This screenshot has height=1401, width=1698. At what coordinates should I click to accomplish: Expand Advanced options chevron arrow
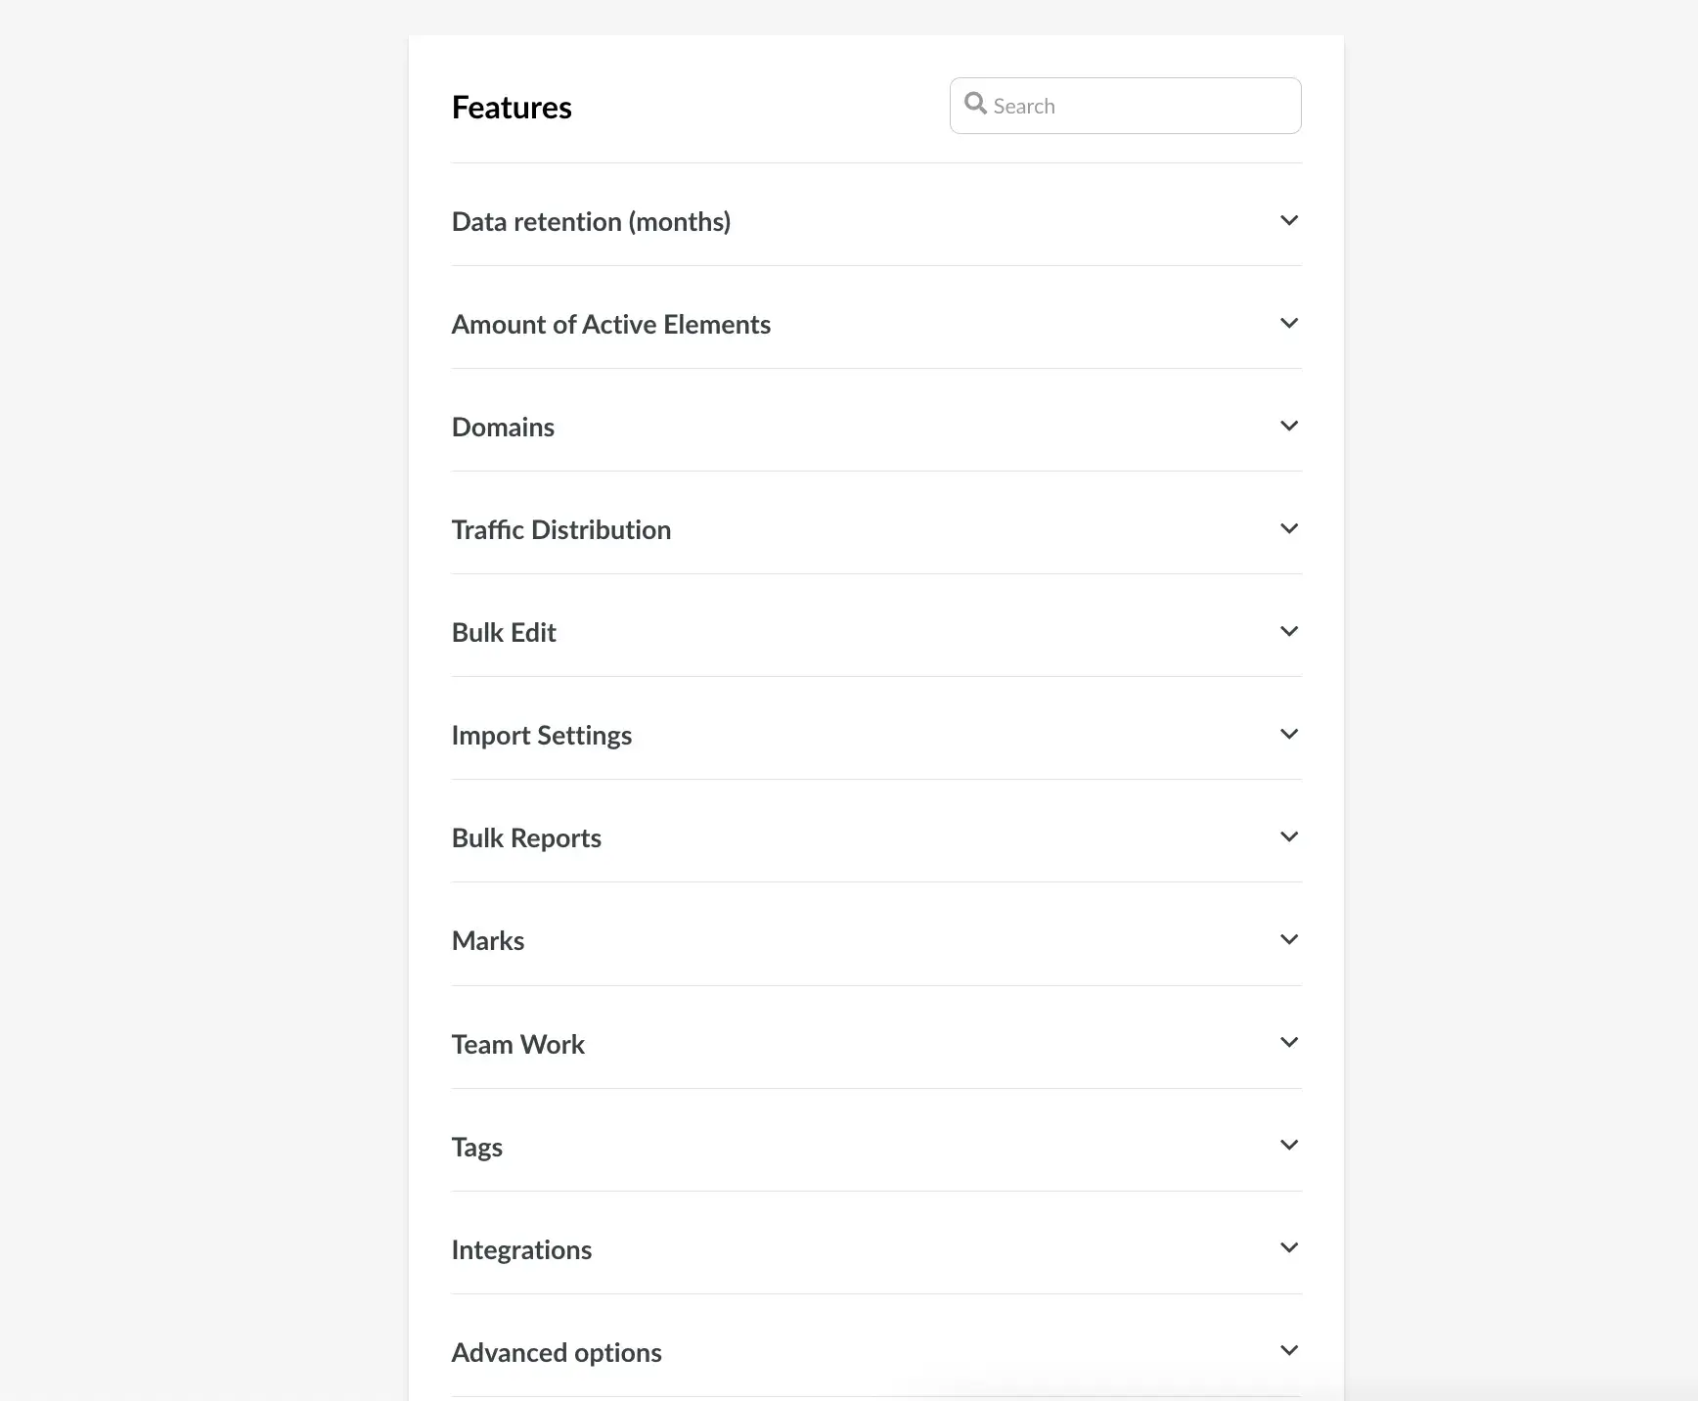(x=1289, y=1351)
